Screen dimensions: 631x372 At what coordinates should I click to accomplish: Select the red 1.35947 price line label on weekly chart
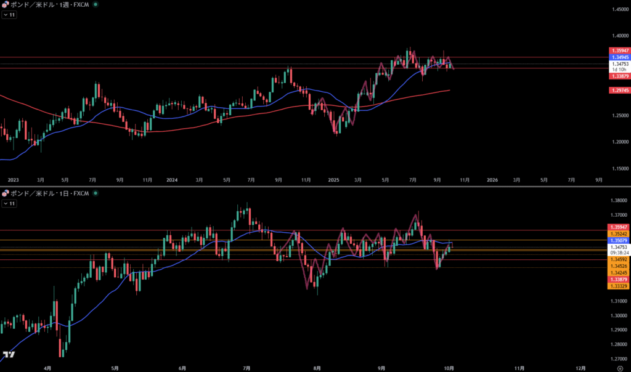[x=619, y=50]
